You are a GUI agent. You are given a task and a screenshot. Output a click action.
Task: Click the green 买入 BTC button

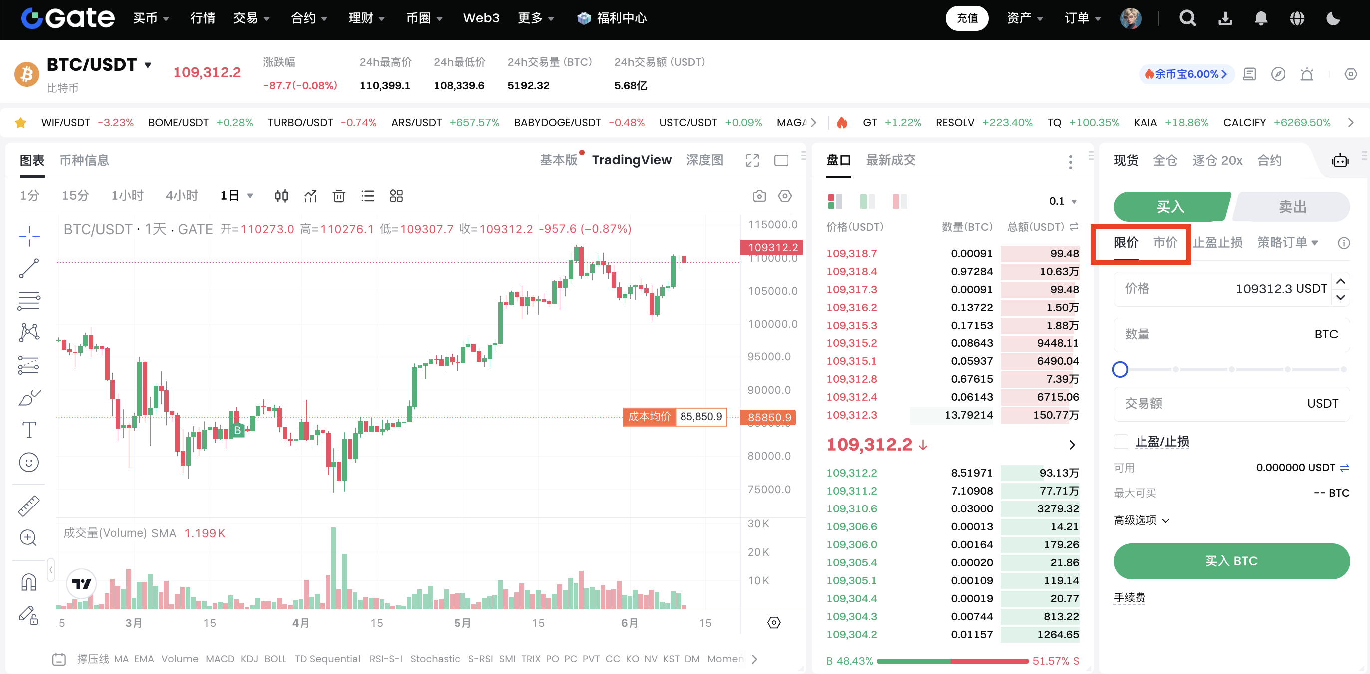[1231, 561]
